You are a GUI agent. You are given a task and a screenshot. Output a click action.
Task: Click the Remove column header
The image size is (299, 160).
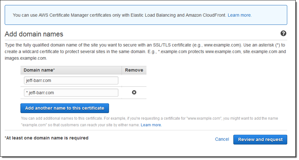pyautogui.click(x=134, y=70)
